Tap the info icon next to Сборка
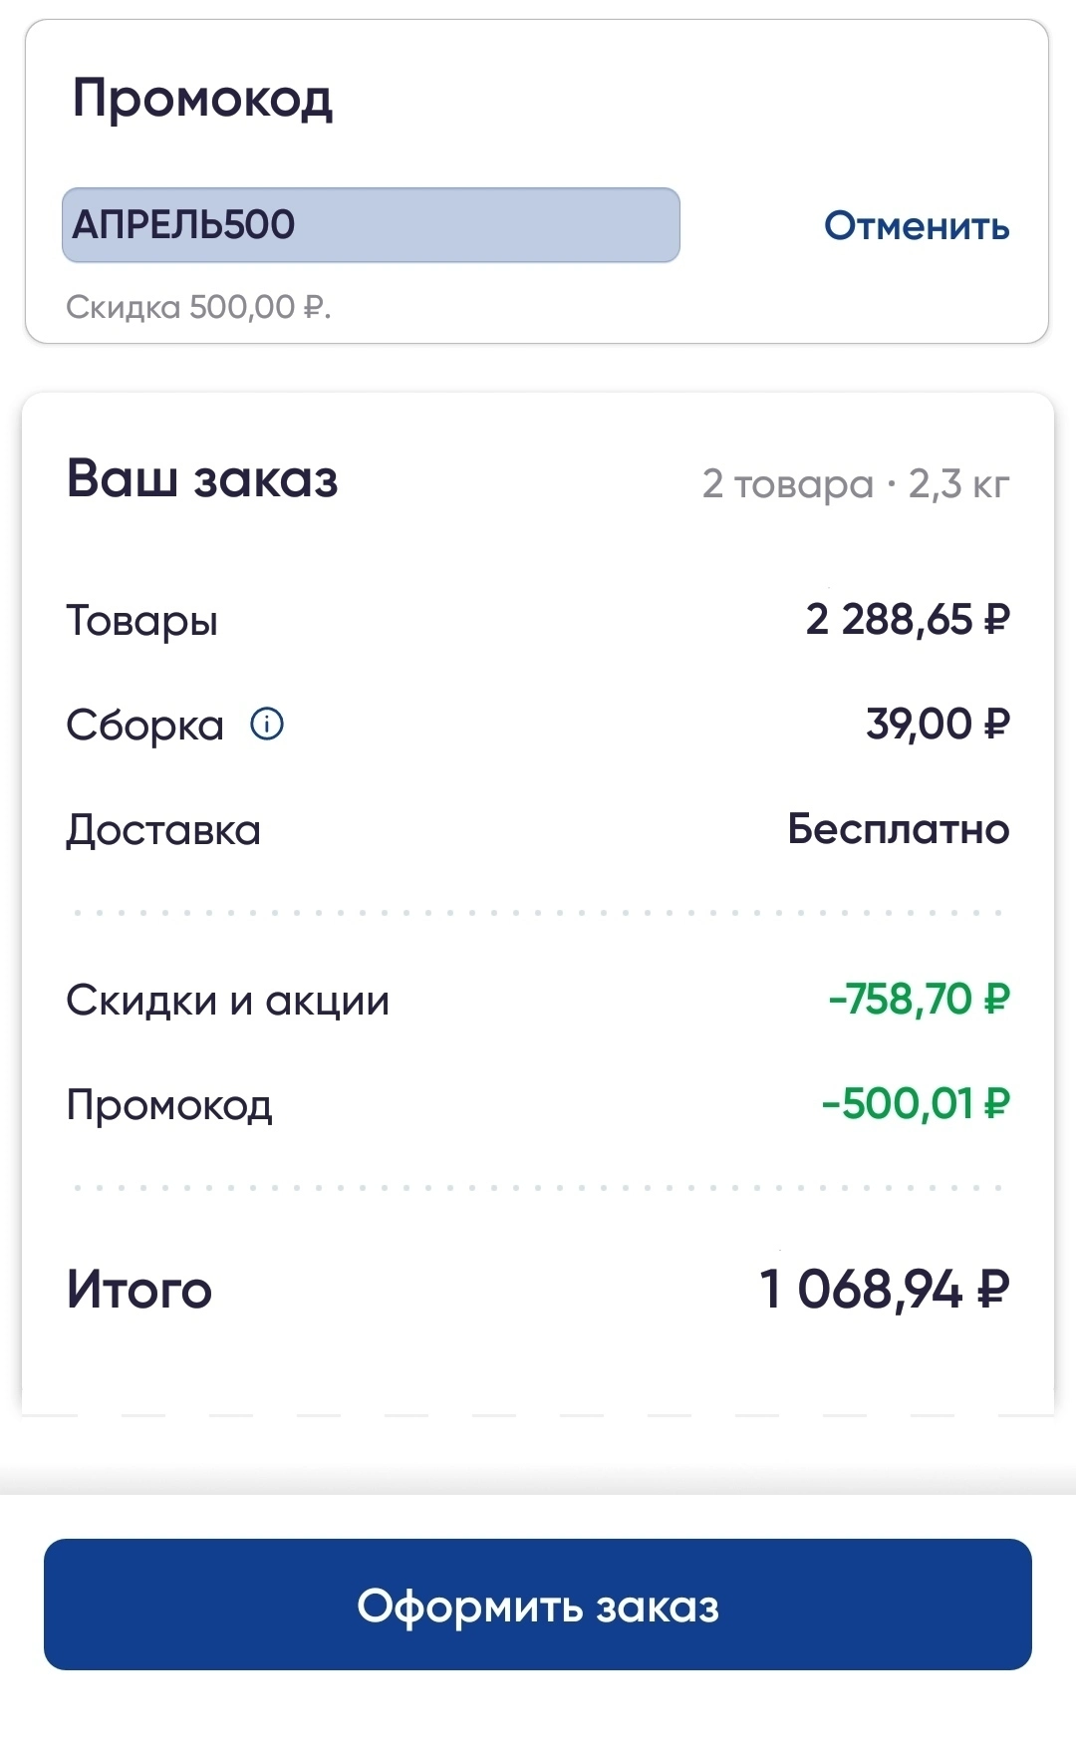1076x1754 pixels. coord(267,724)
